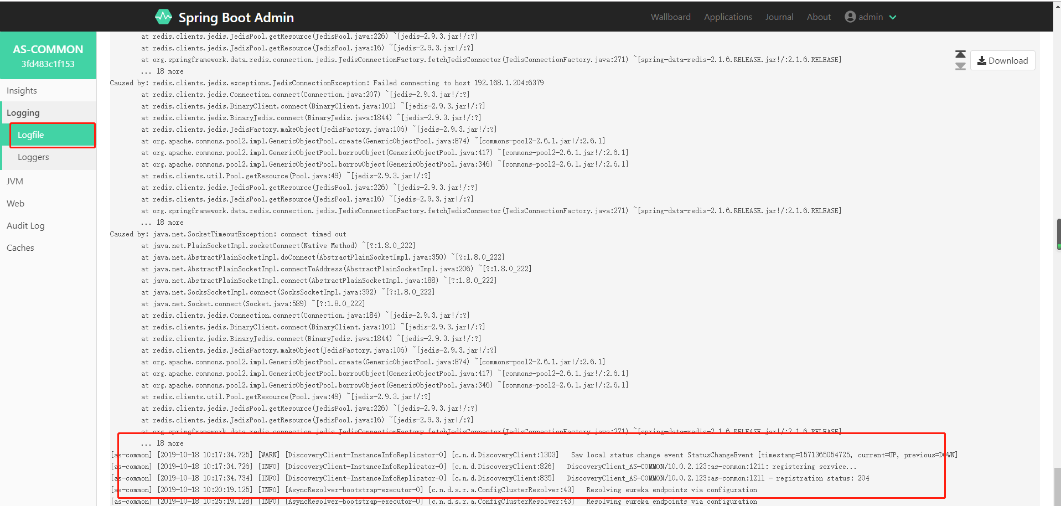Download the logfile
Image resolution: width=1061 pixels, height=506 pixels.
coord(1002,60)
